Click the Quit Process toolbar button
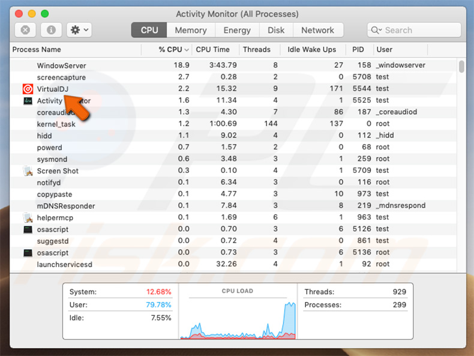Screen dimensions: 474x356 [25, 30]
